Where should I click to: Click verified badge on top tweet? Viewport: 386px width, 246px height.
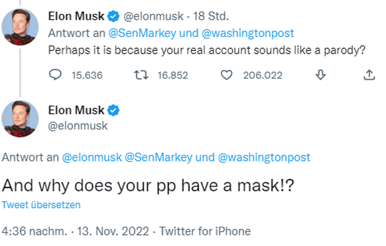113,17
